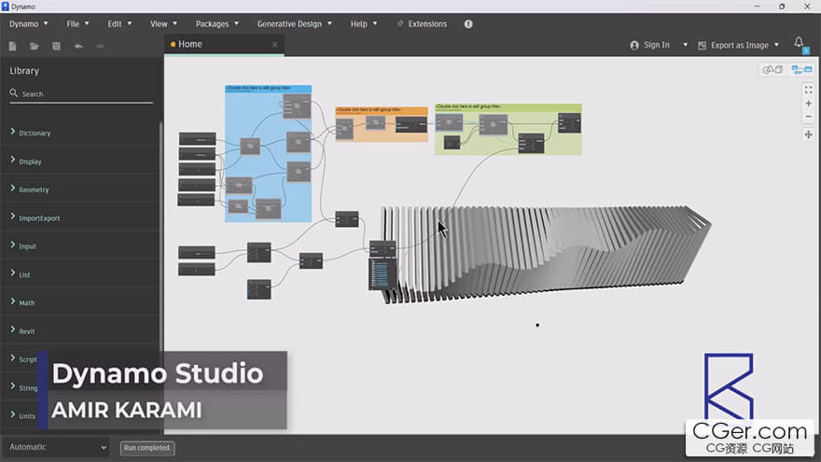Click the Run completed status
The image size is (821, 462).
[147, 448]
